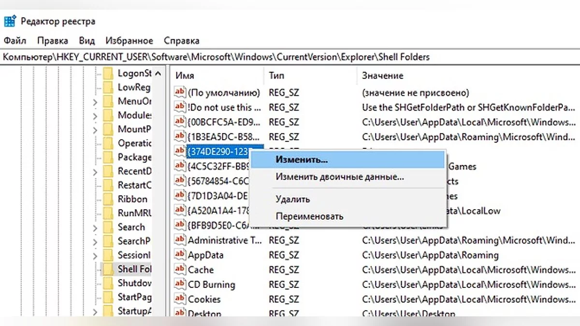Click the icon beside the AppData value

click(x=180, y=255)
